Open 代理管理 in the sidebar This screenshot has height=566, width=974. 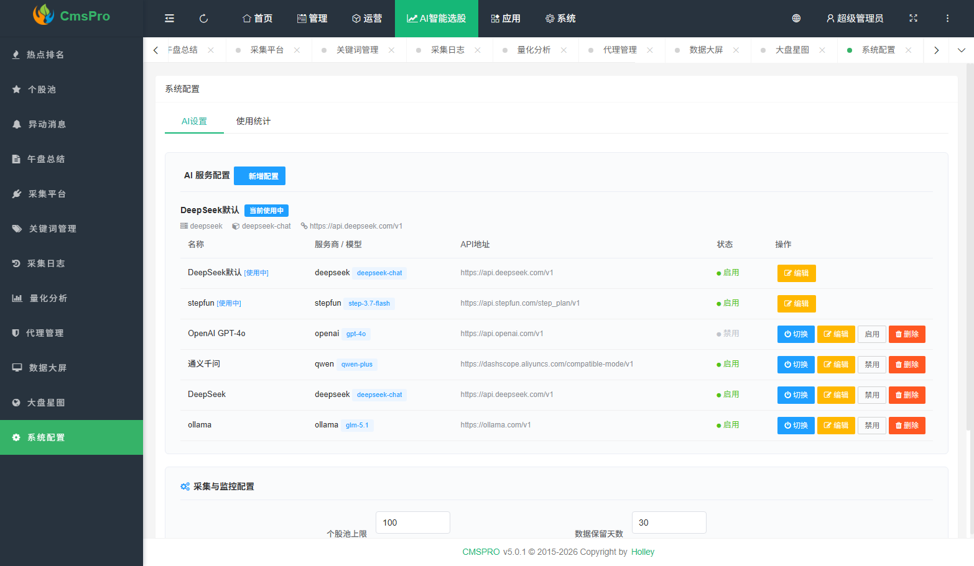[x=72, y=333]
